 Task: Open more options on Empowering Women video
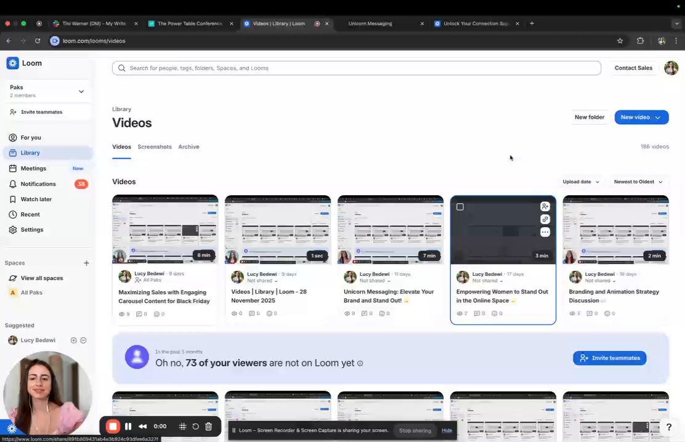545,232
